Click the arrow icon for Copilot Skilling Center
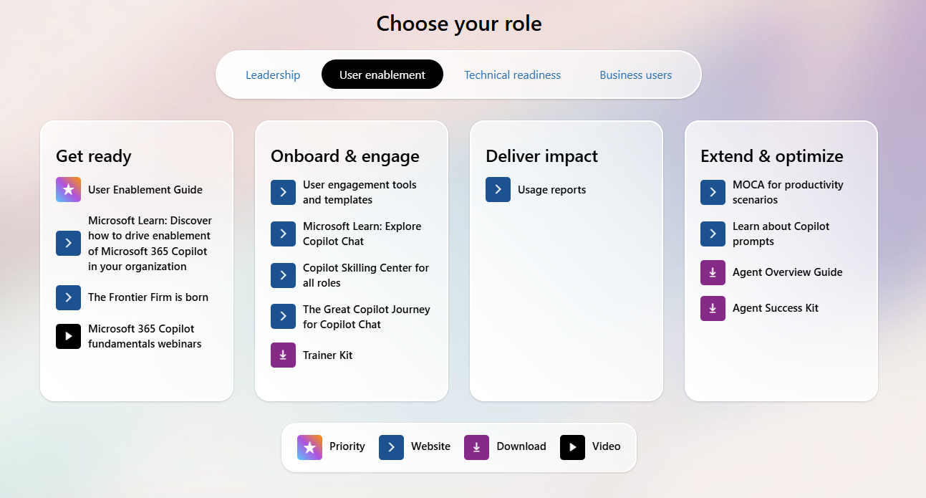This screenshot has width=926, height=498. pyautogui.click(x=283, y=275)
